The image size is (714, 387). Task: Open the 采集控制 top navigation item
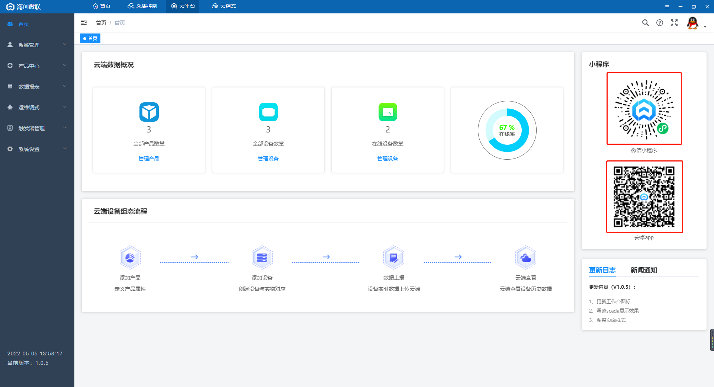point(142,6)
